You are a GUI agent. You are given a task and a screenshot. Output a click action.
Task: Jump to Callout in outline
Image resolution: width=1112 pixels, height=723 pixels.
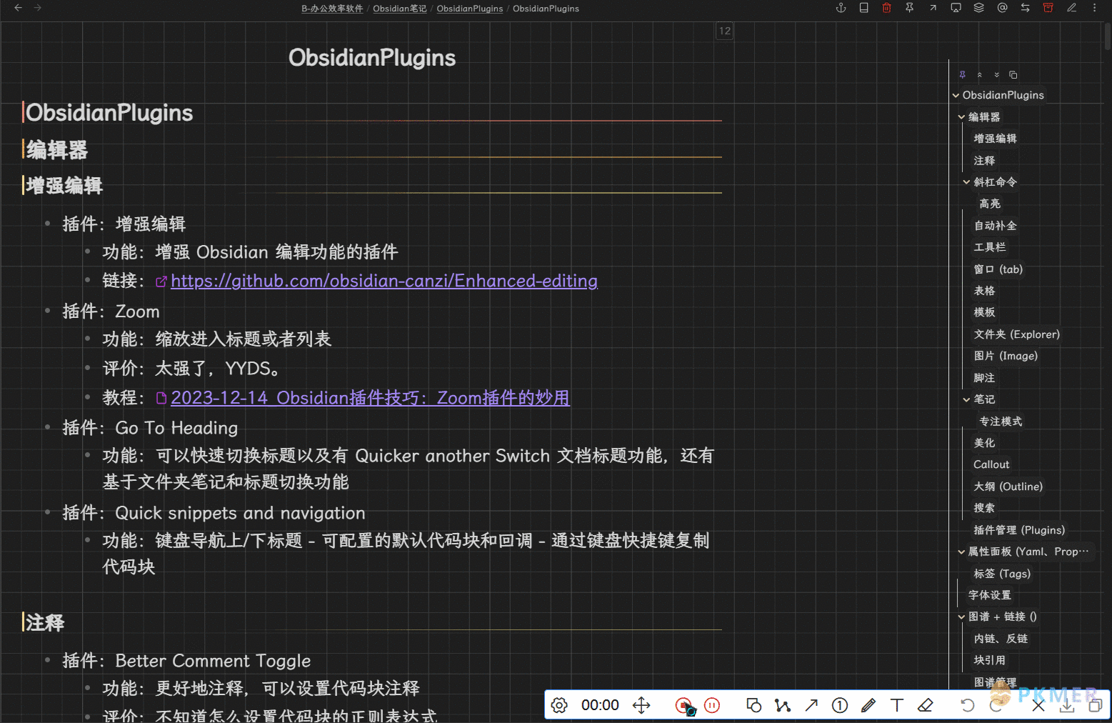(x=991, y=464)
